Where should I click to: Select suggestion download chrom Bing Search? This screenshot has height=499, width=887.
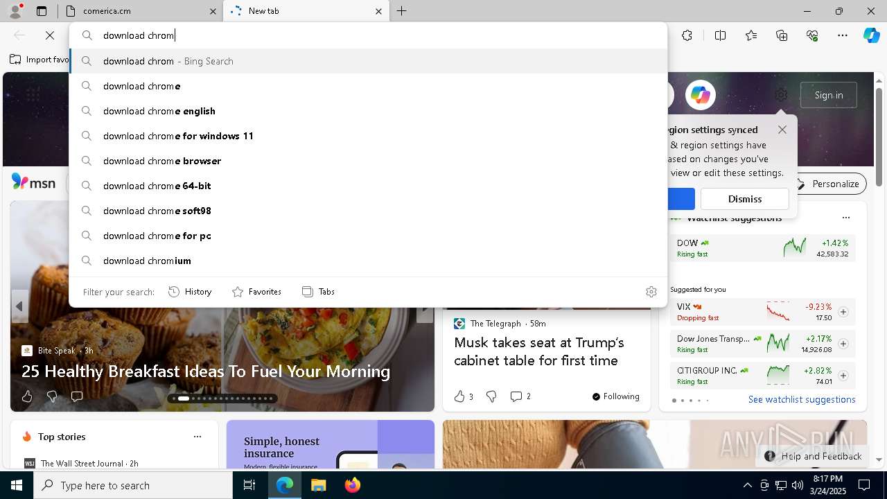369,61
